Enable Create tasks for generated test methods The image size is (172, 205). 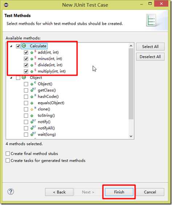click(x=8, y=160)
